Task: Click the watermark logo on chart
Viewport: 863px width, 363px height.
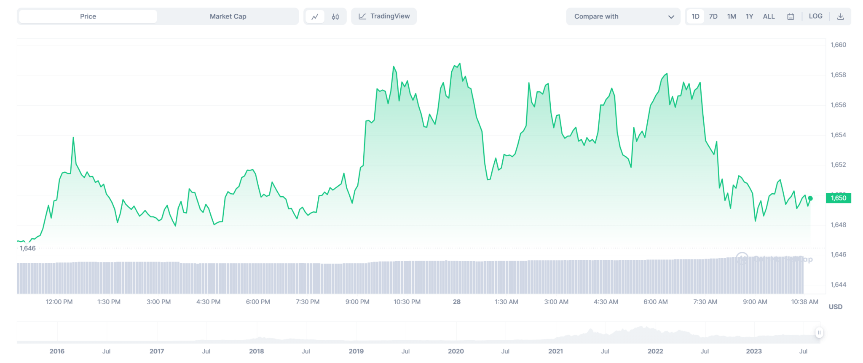Action: tap(742, 259)
